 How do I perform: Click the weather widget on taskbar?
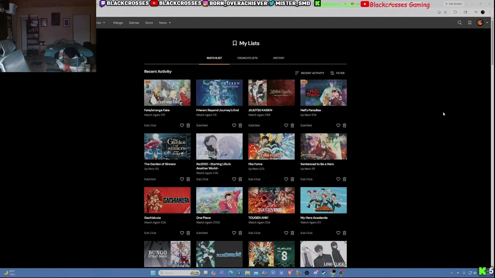[x=9, y=273]
